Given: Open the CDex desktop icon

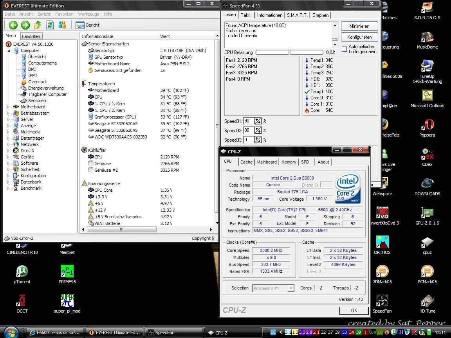Looking at the screenshot, I should click(427, 157).
